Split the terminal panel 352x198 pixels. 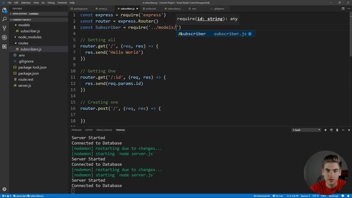tap(331, 130)
